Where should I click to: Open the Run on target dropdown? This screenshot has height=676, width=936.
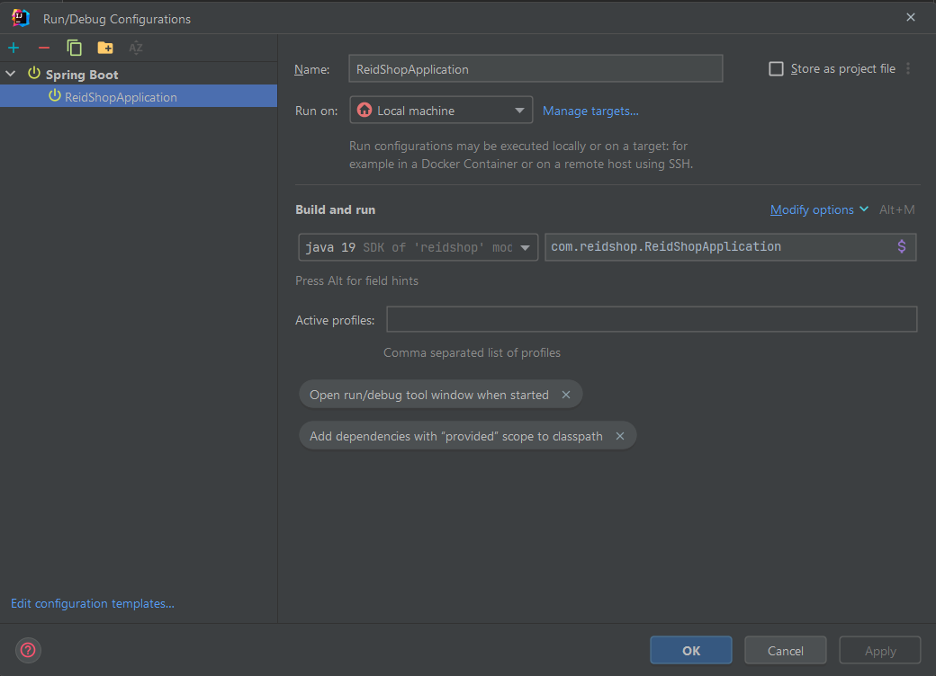pyautogui.click(x=441, y=111)
